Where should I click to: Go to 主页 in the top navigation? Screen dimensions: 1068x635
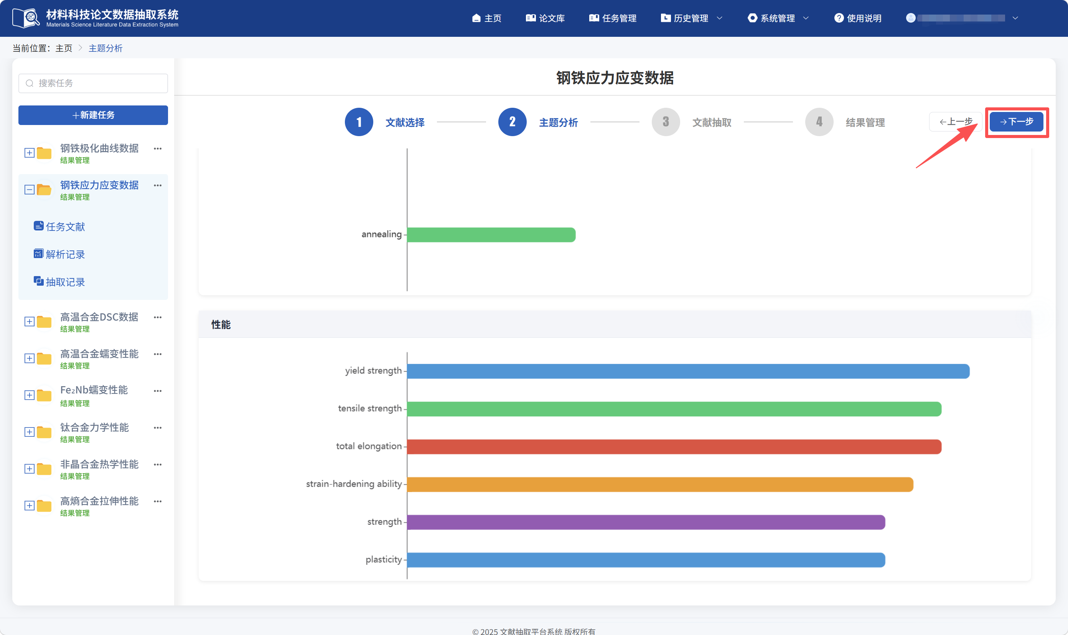pos(487,18)
